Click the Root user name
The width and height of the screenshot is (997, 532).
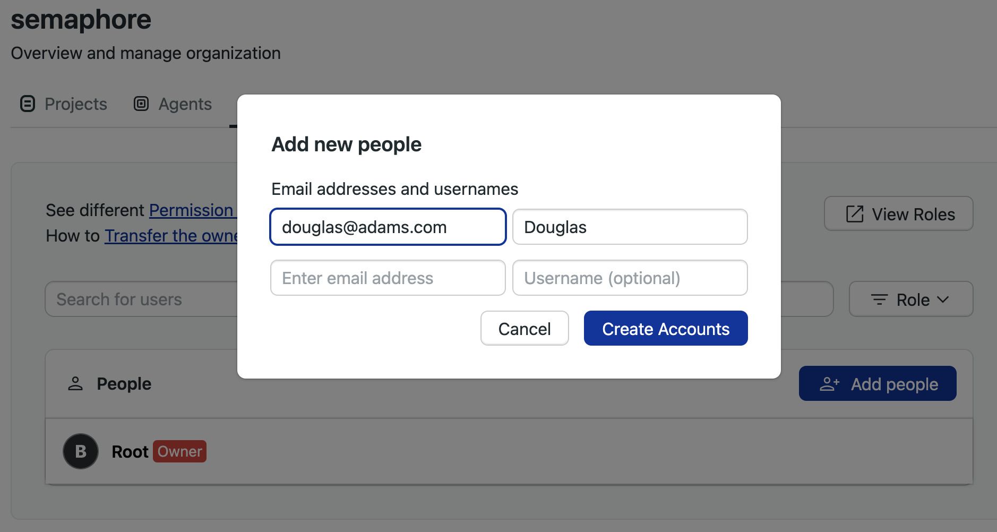(x=130, y=451)
